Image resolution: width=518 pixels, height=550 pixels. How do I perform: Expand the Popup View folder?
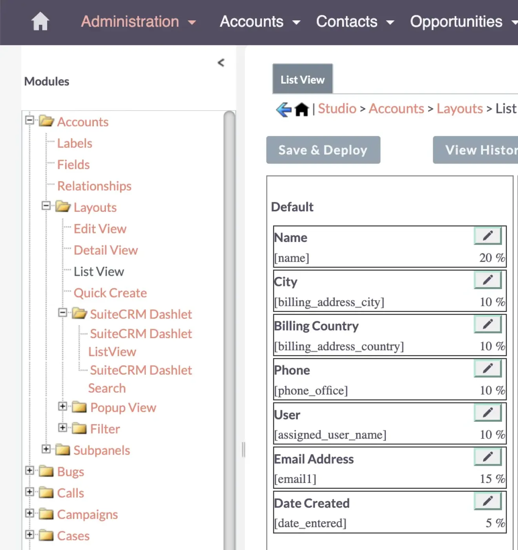coord(62,406)
